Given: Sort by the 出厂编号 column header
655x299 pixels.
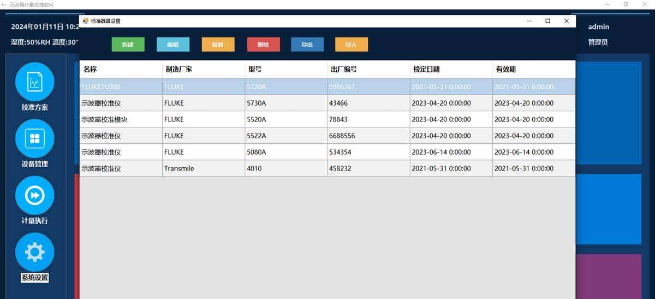Looking at the screenshot, I should coord(368,69).
